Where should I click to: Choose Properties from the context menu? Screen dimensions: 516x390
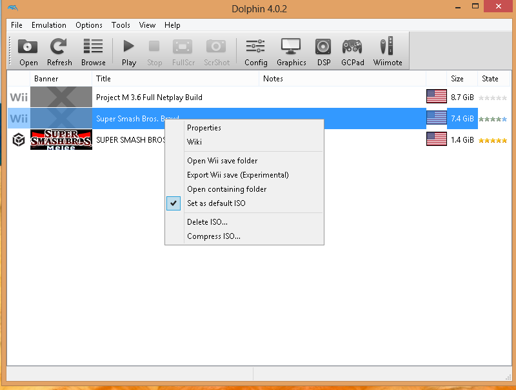point(244,128)
